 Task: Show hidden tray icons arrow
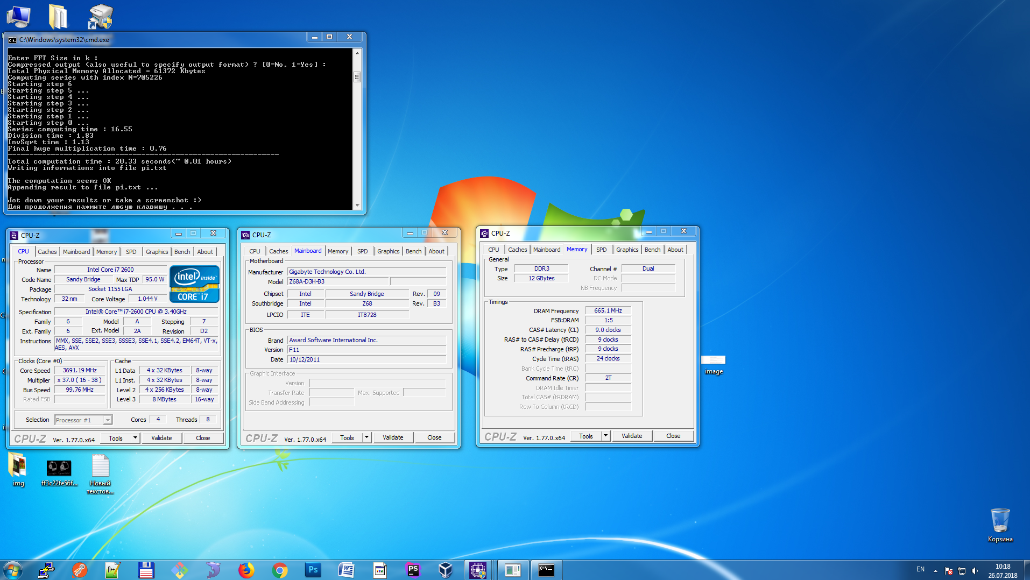[935, 570]
